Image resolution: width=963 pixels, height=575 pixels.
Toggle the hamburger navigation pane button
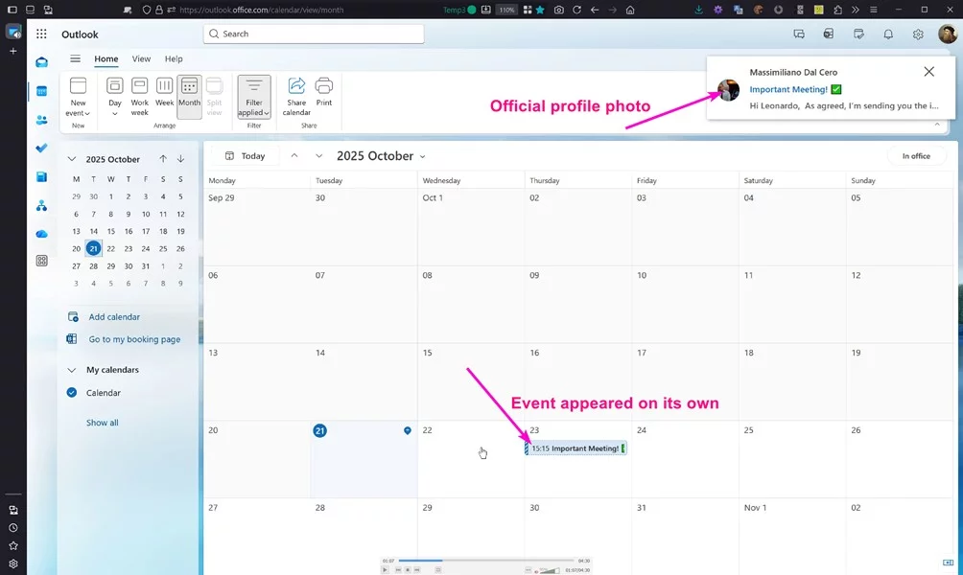(75, 59)
